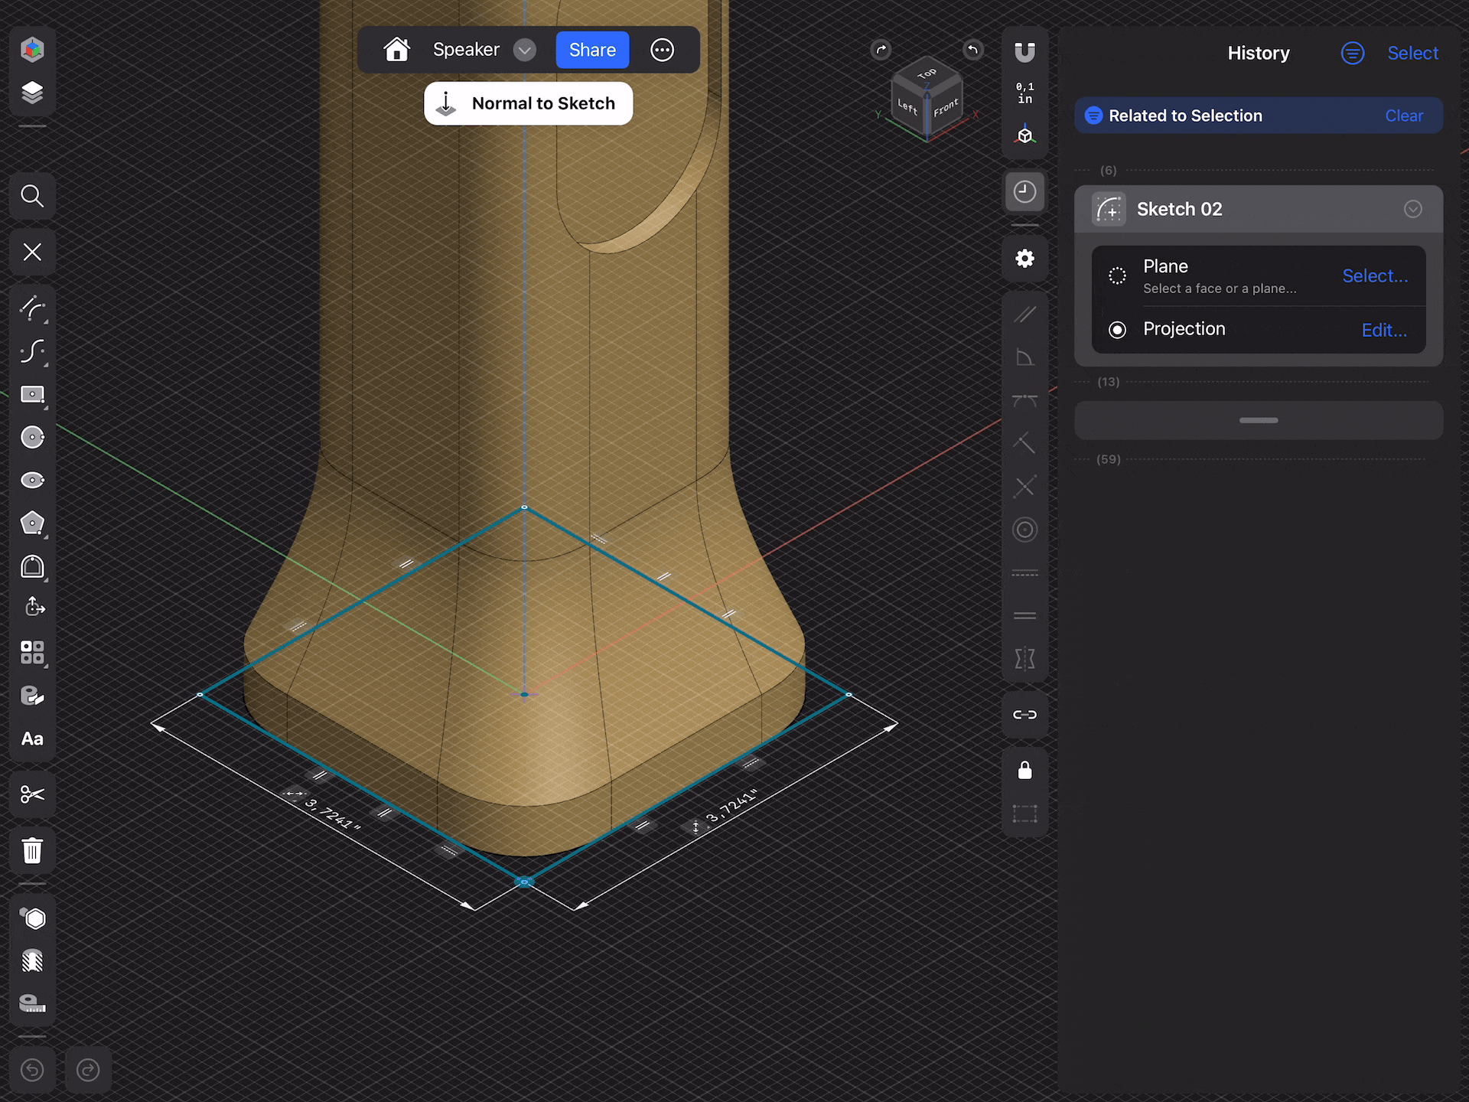Click Clear in Related to Selection
Screen dimensions: 1469x1102
pos(1403,116)
